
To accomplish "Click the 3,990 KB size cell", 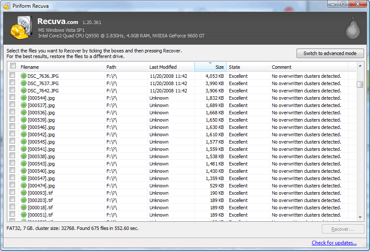I will click(215, 83).
